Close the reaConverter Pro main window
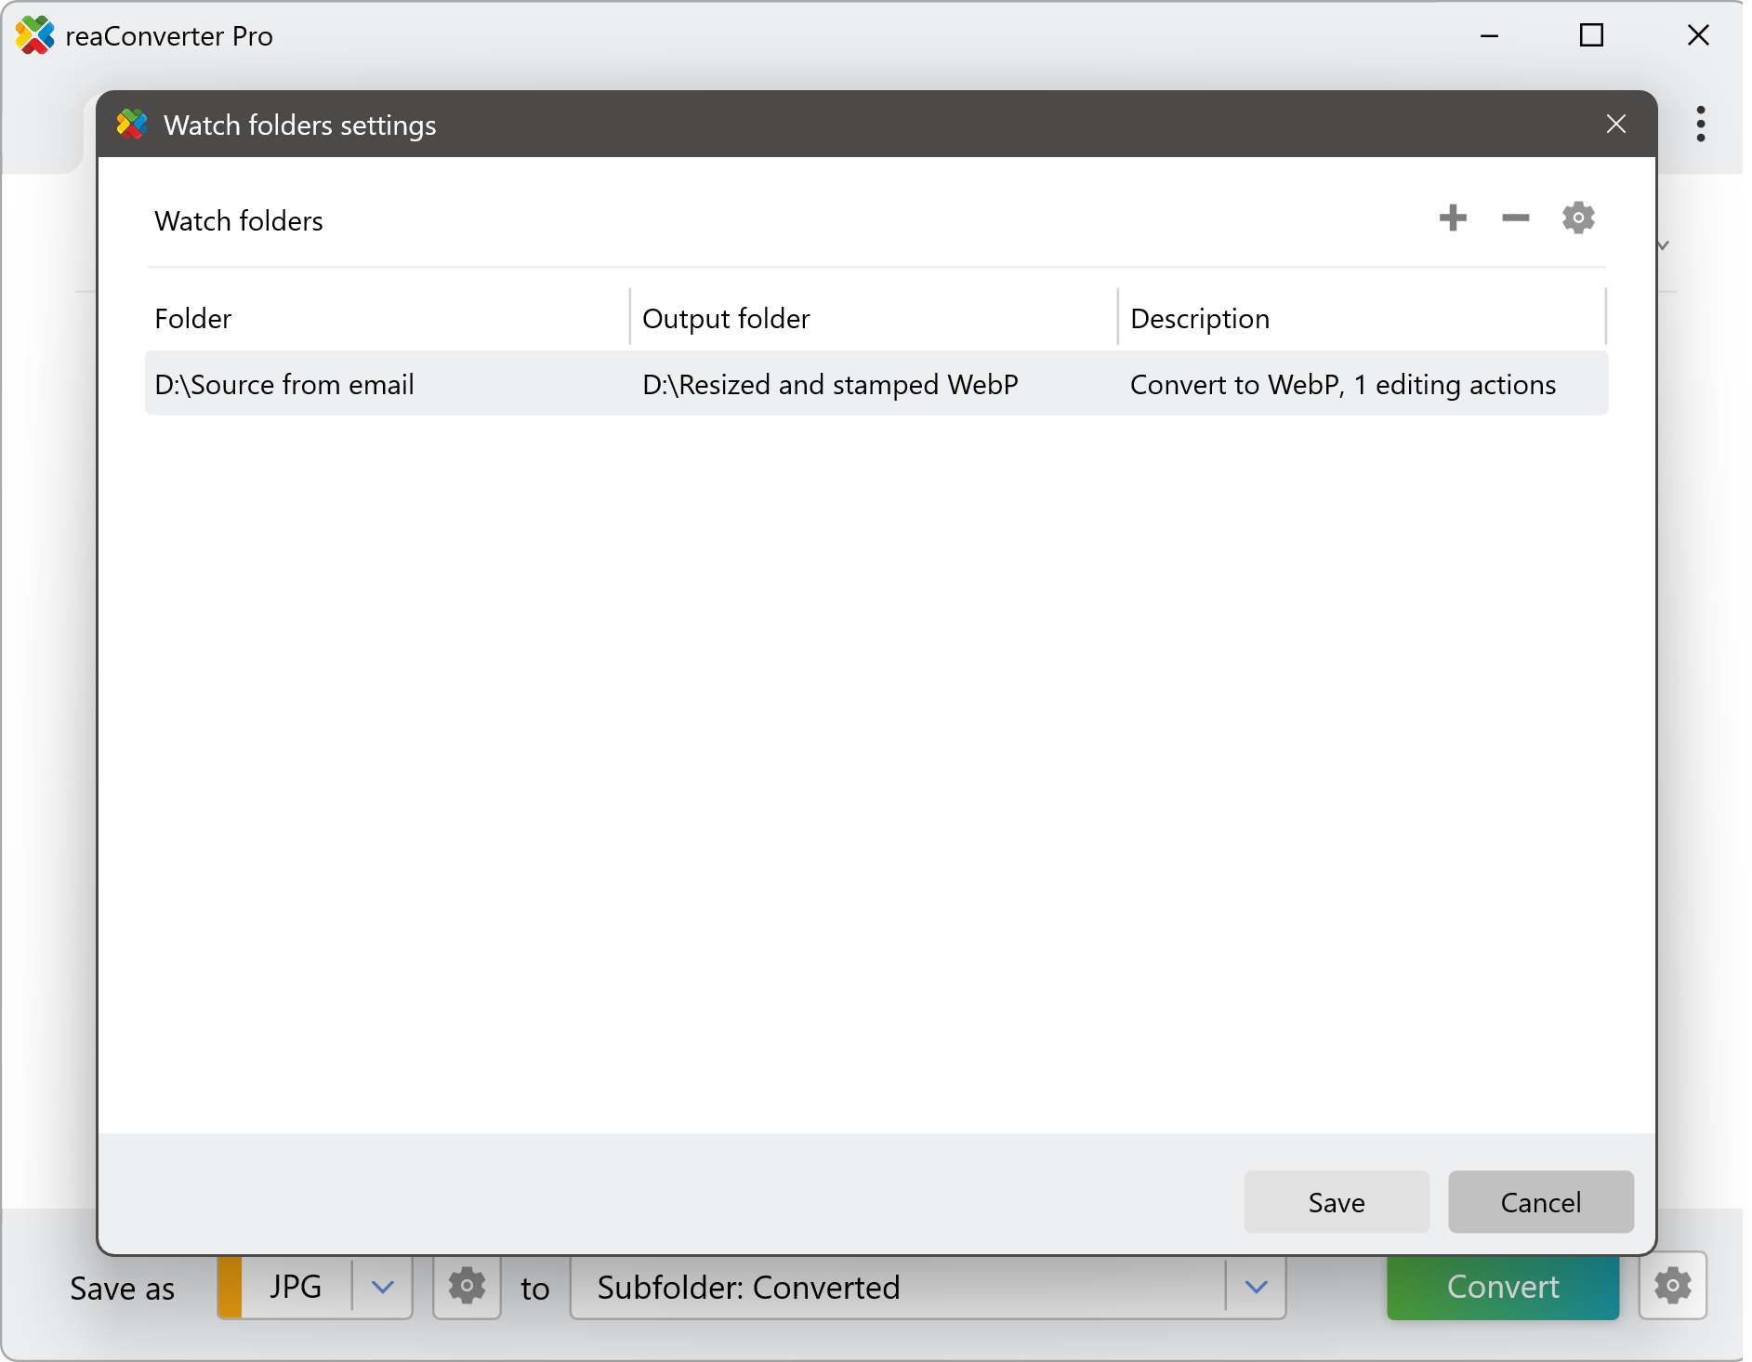Viewport: 1752px width, 1362px height. tap(1698, 35)
